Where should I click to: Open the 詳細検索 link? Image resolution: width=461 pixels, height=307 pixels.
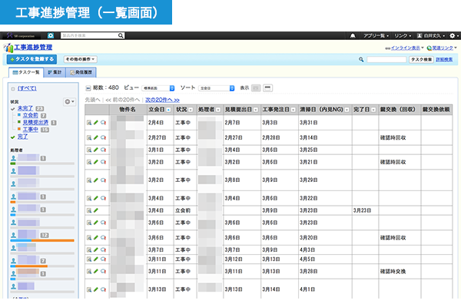point(444,60)
